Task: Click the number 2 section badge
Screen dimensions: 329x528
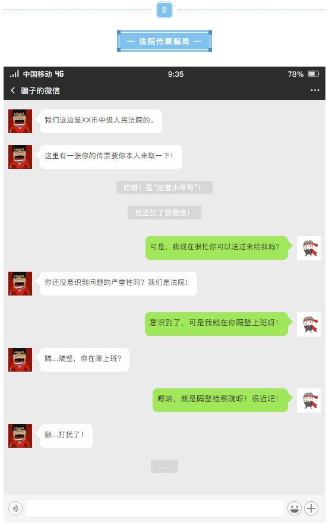Action: 164,10
